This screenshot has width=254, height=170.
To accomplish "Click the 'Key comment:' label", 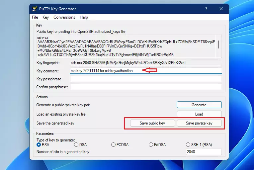I will (x=47, y=71).
